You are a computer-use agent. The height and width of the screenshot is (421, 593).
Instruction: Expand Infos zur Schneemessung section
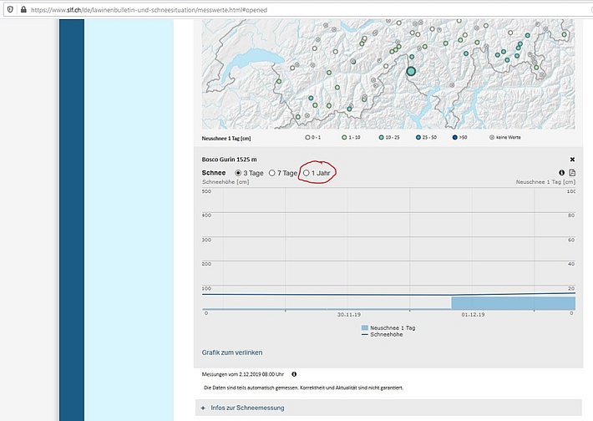(247, 408)
